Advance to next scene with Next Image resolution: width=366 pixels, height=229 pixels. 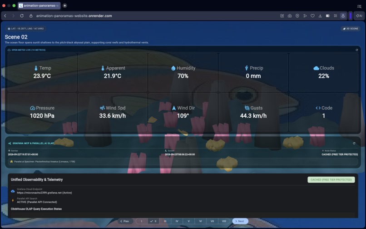pos(240,221)
